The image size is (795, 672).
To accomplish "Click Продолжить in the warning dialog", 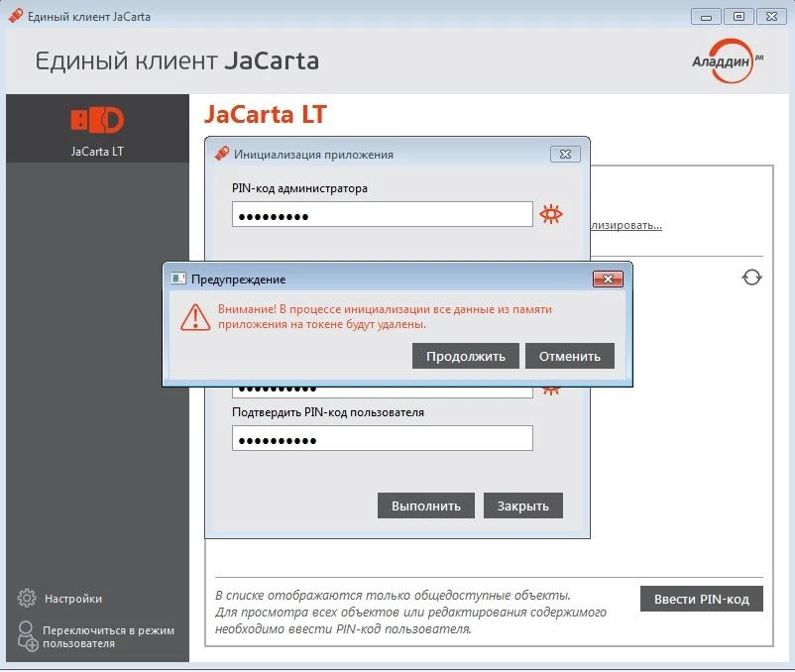I will pos(466,356).
